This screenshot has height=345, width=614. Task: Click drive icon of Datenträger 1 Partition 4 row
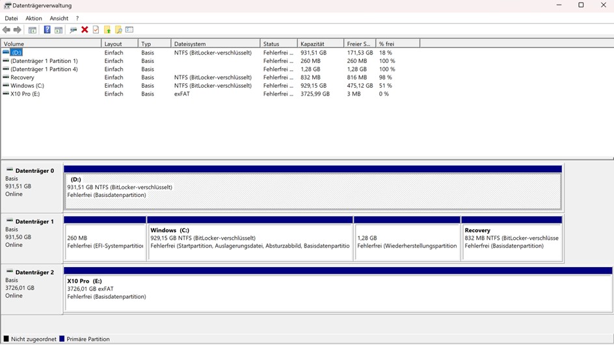pos(6,69)
